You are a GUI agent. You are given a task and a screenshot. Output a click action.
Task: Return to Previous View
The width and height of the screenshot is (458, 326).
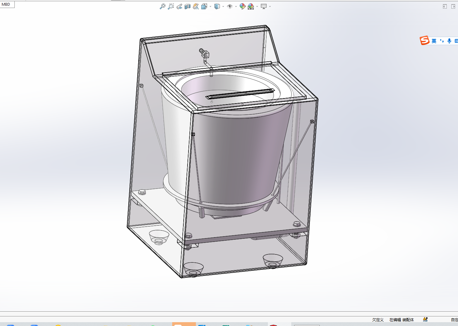pyautogui.click(x=179, y=6)
